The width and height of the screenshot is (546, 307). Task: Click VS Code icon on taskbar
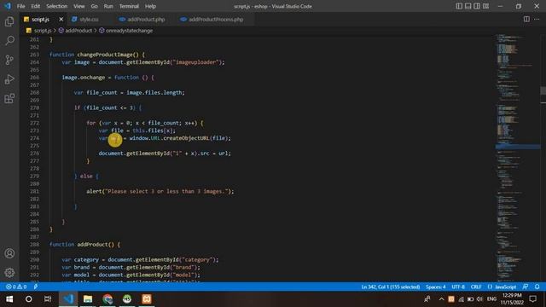click(68, 299)
